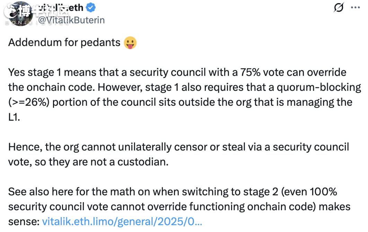Click the '(>=26%)' text
The image size is (368, 232).
click(x=29, y=102)
